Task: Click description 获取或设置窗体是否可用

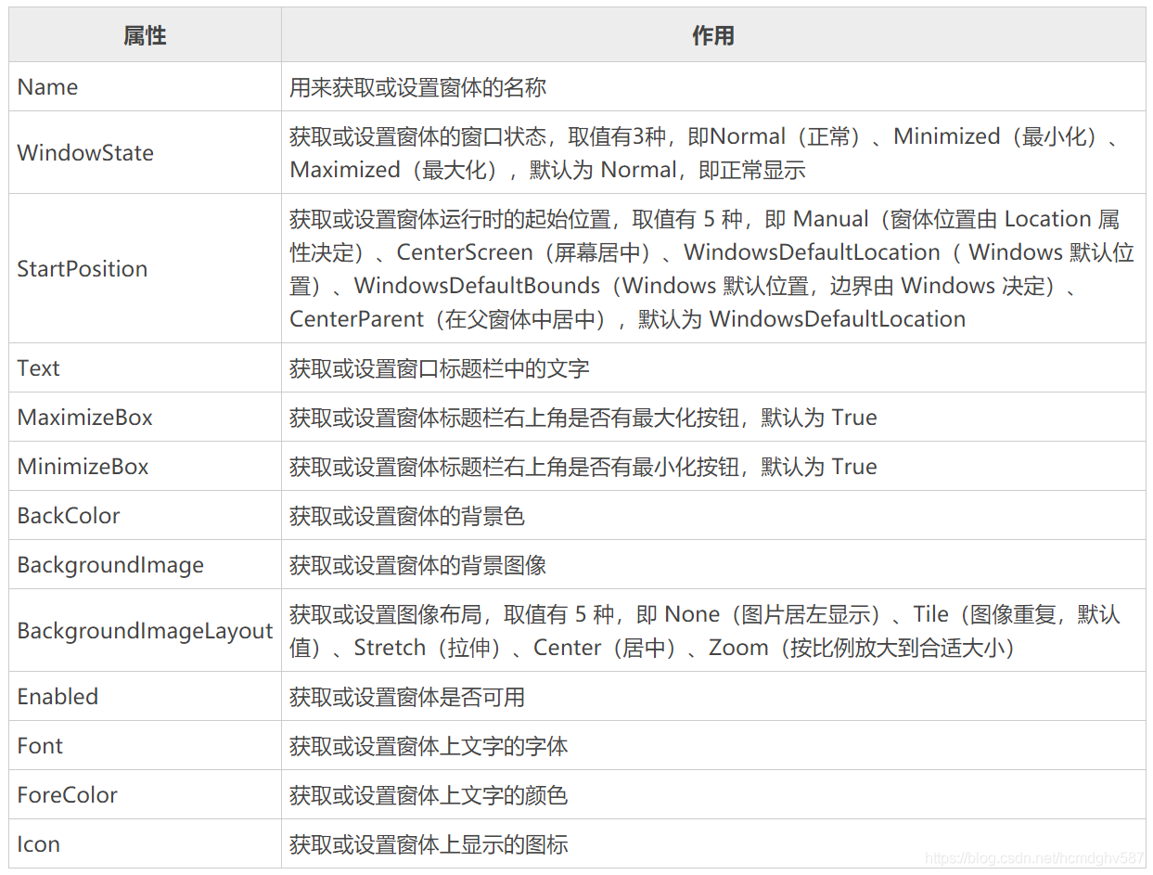Action: [407, 697]
